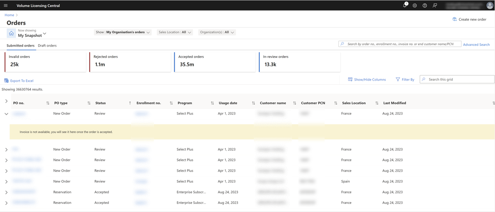Open the user account avatar
Viewport: 495px width, 212px height.
[490, 5]
